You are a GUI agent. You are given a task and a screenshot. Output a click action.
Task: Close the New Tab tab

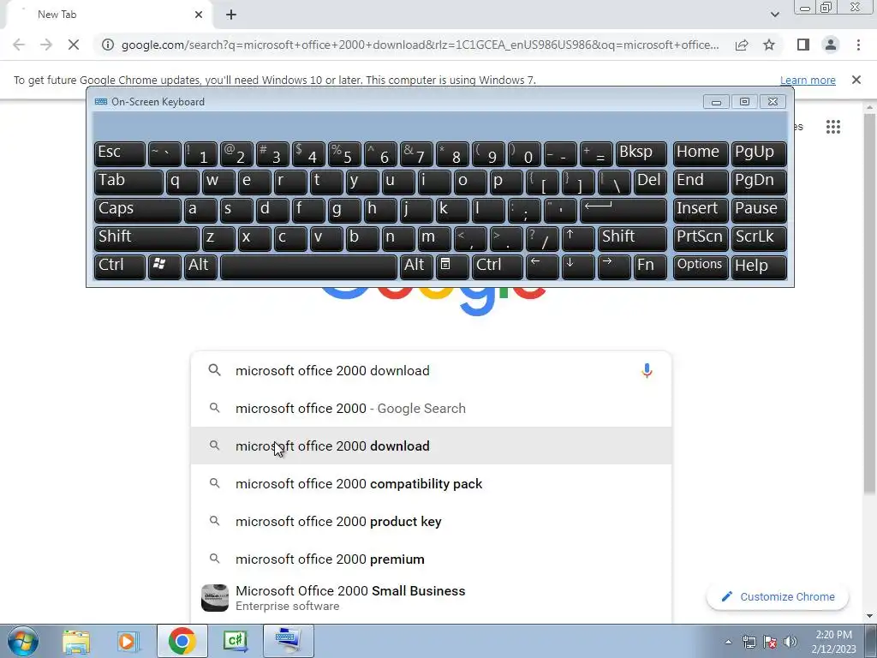[199, 15]
